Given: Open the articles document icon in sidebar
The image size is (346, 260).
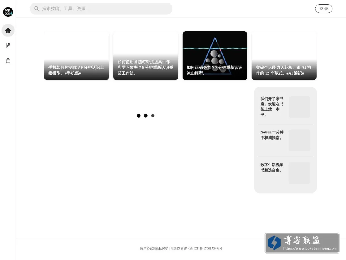Looking at the screenshot, I should tap(8, 46).
